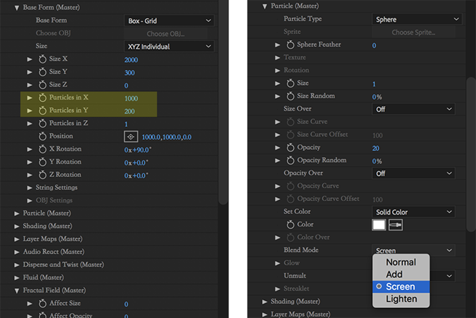Click the Opacity stopwatch icon
Viewport: 476px width, 318px height.
(x=291, y=147)
